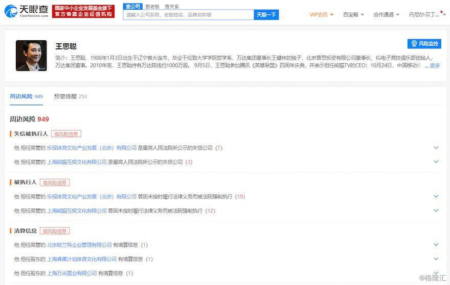Open Wang Sicong's profile photo

point(31,56)
